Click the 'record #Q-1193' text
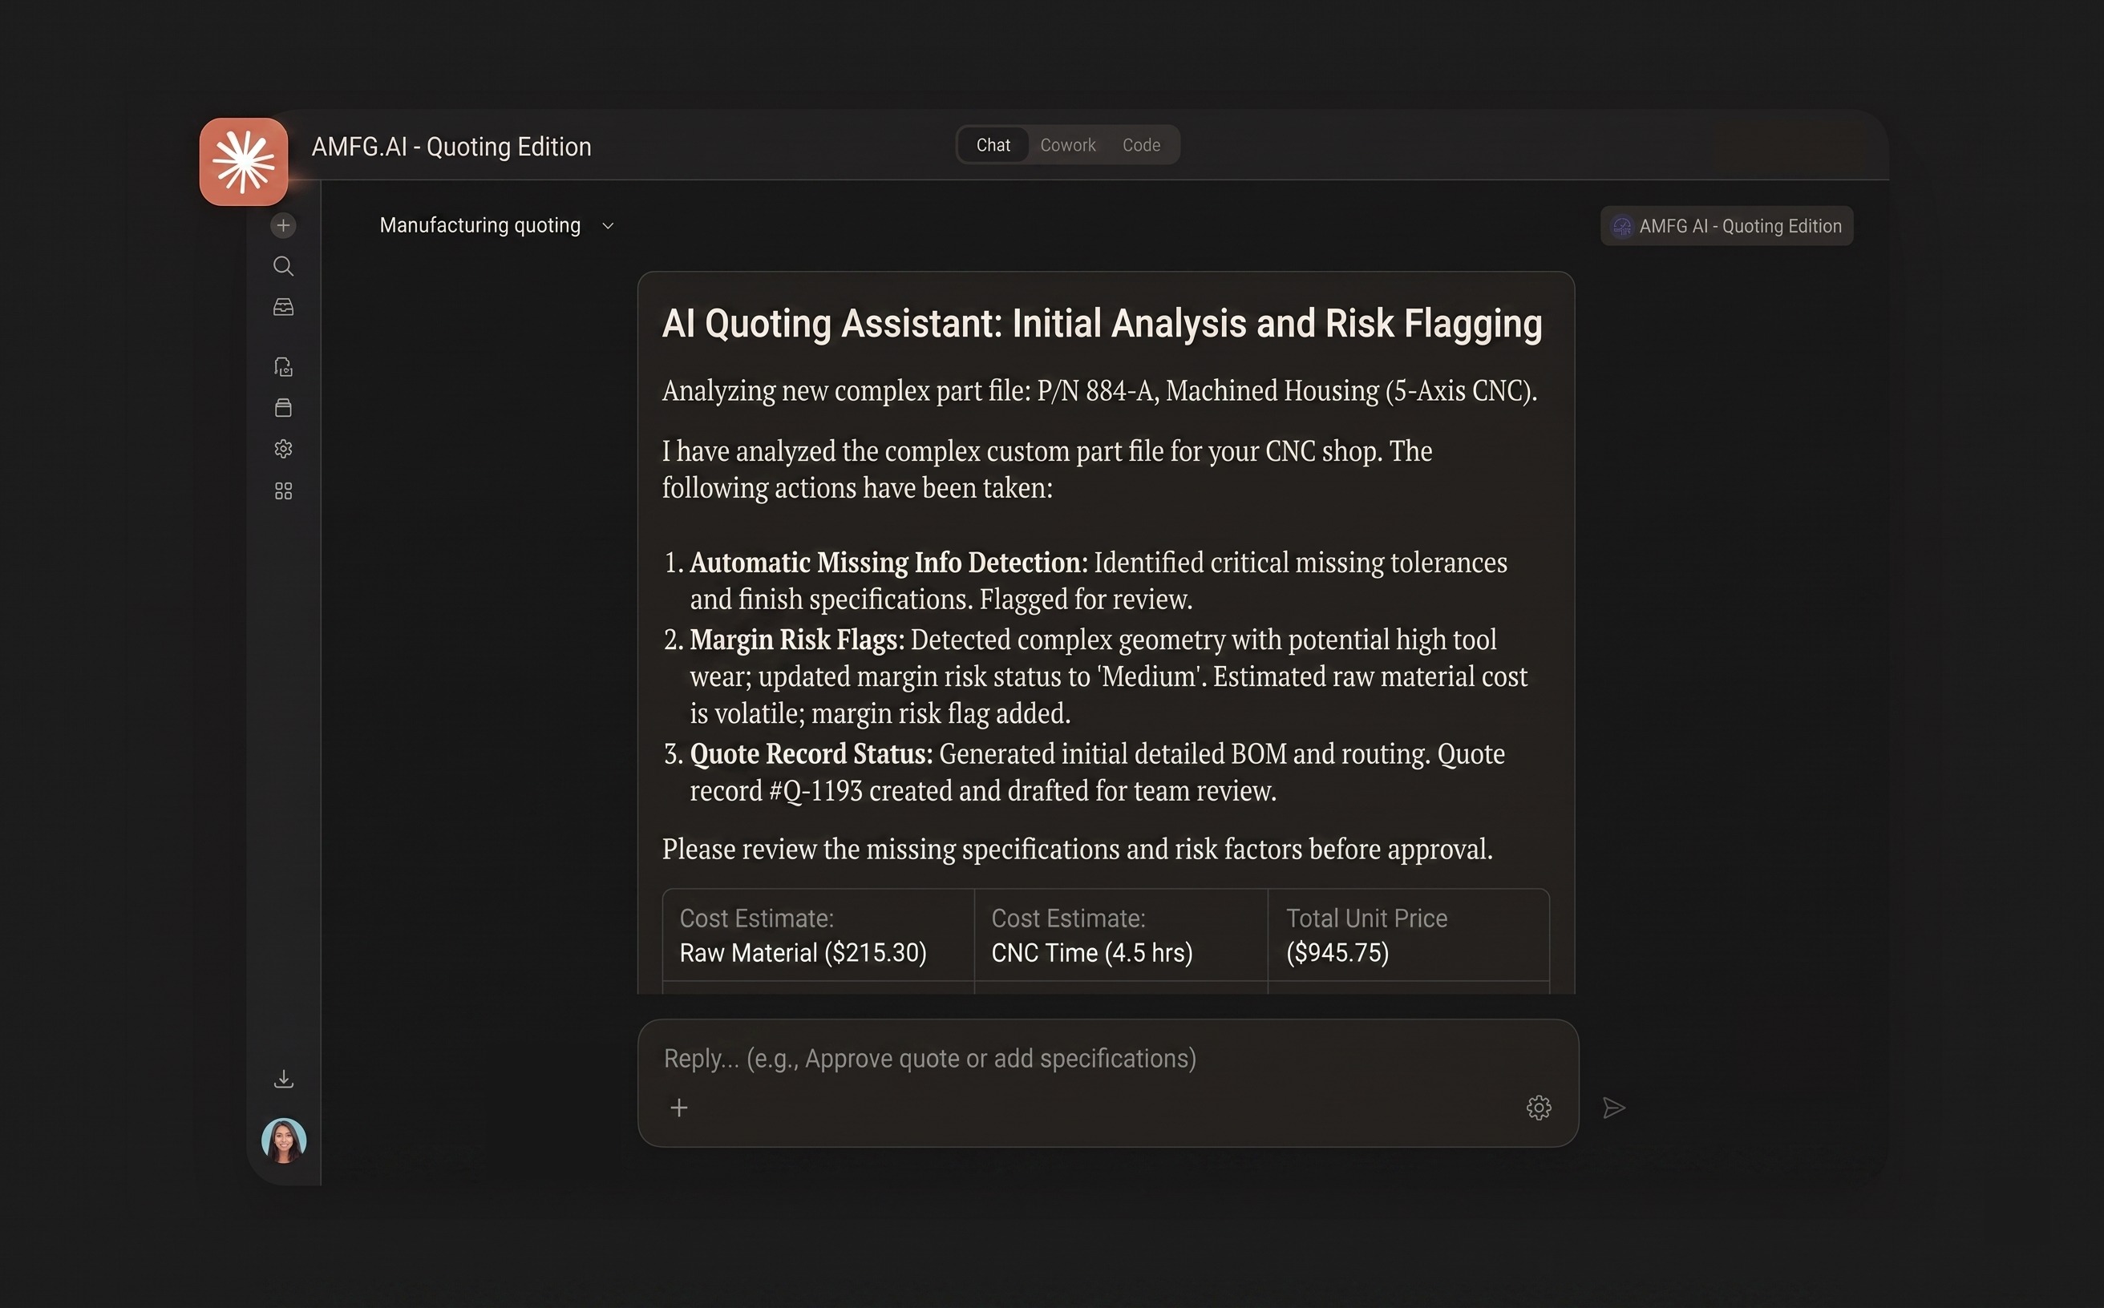The width and height of the screenshot is (2104, 1308). pos(776,791)
